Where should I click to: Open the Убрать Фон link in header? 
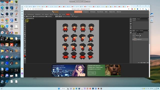click(119, 12)
